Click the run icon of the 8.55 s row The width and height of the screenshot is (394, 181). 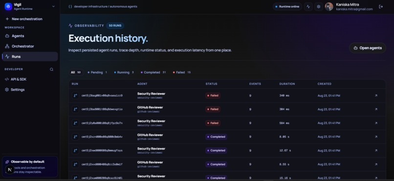[75, 164]
